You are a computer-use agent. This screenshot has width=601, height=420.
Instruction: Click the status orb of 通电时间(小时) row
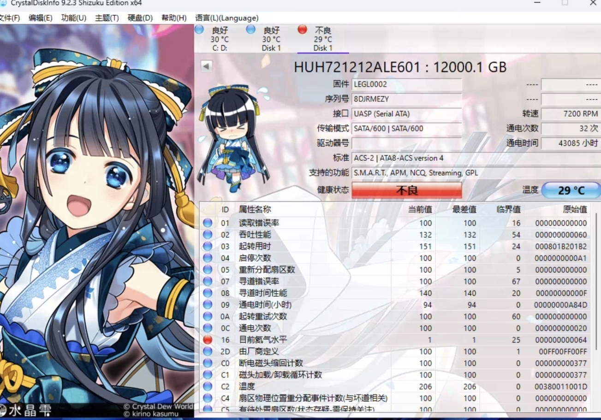tap(208, 305)
